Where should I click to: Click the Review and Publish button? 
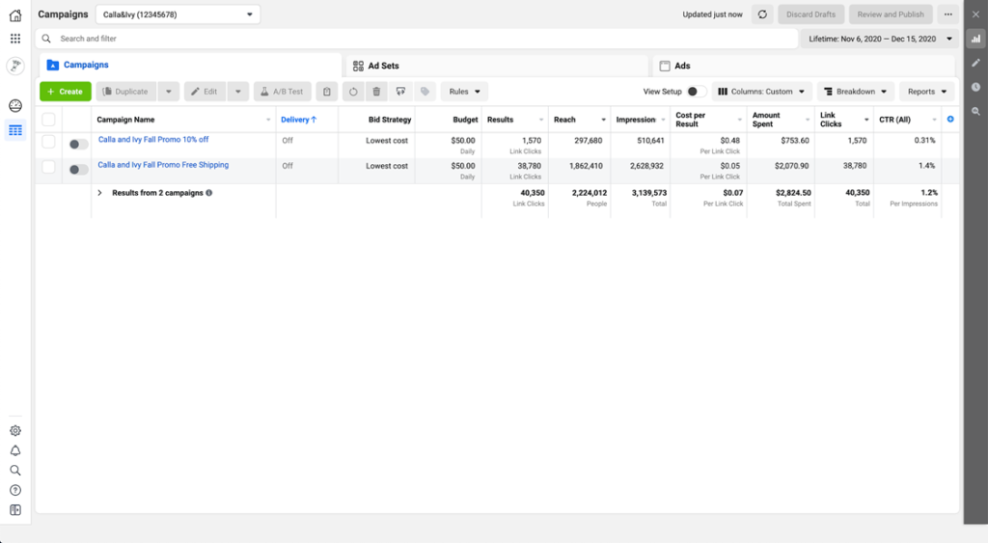(x=891, y=14)
